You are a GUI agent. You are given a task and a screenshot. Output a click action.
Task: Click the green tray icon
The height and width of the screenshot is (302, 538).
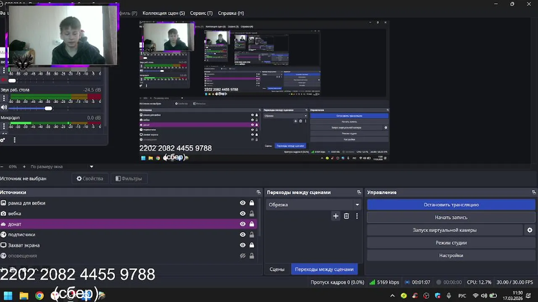[404, 296]
